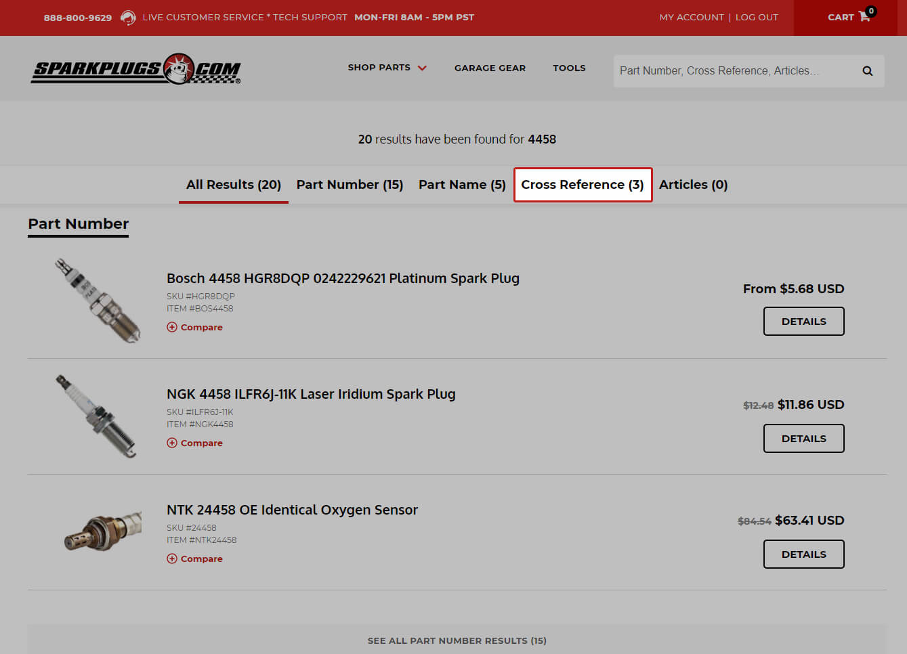The height and width of the screenshot is (654, 907).
Task: Open NGK 4458 ILFR6J-11K Laser Iridium title
Action: click(311, 394)
